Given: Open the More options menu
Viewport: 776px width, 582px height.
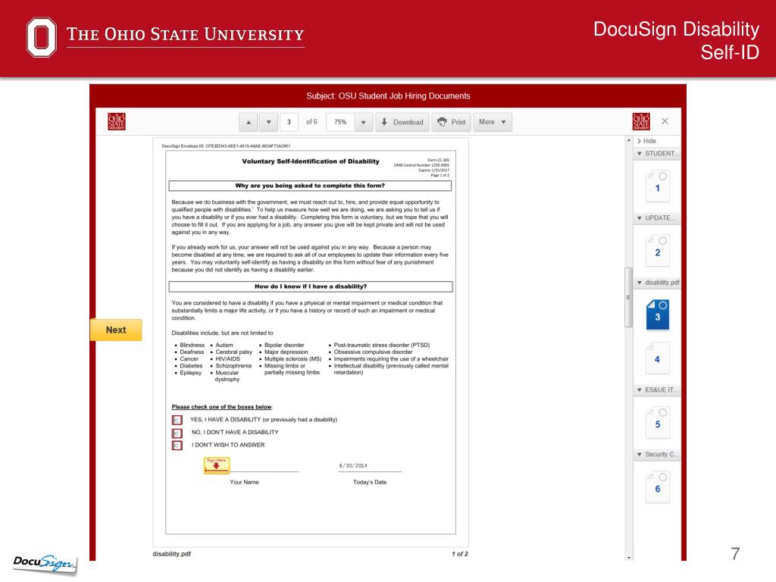Looking at the screenshot, I should (x=493, y=122).
